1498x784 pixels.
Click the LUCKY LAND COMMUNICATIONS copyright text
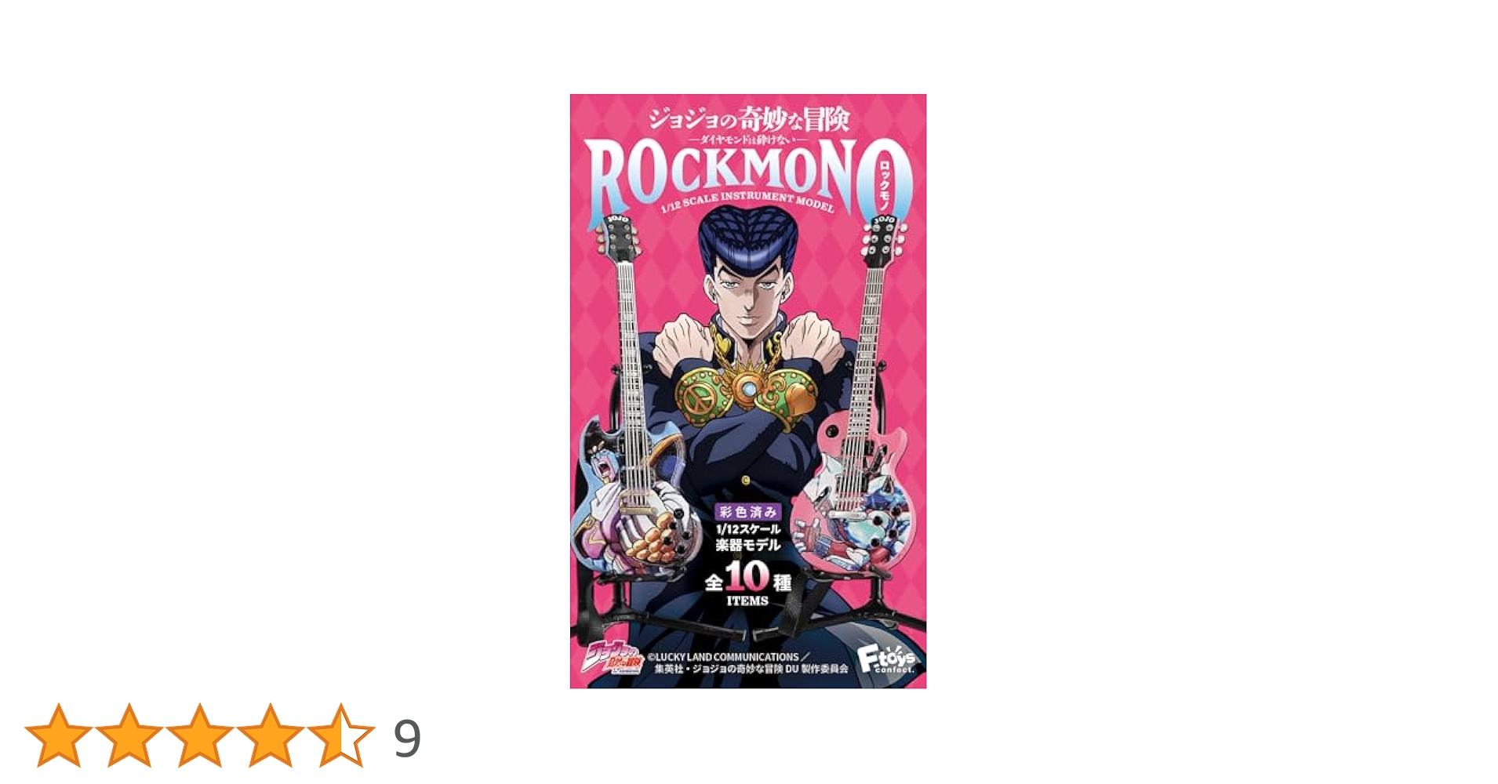click(x=723, y=657)
